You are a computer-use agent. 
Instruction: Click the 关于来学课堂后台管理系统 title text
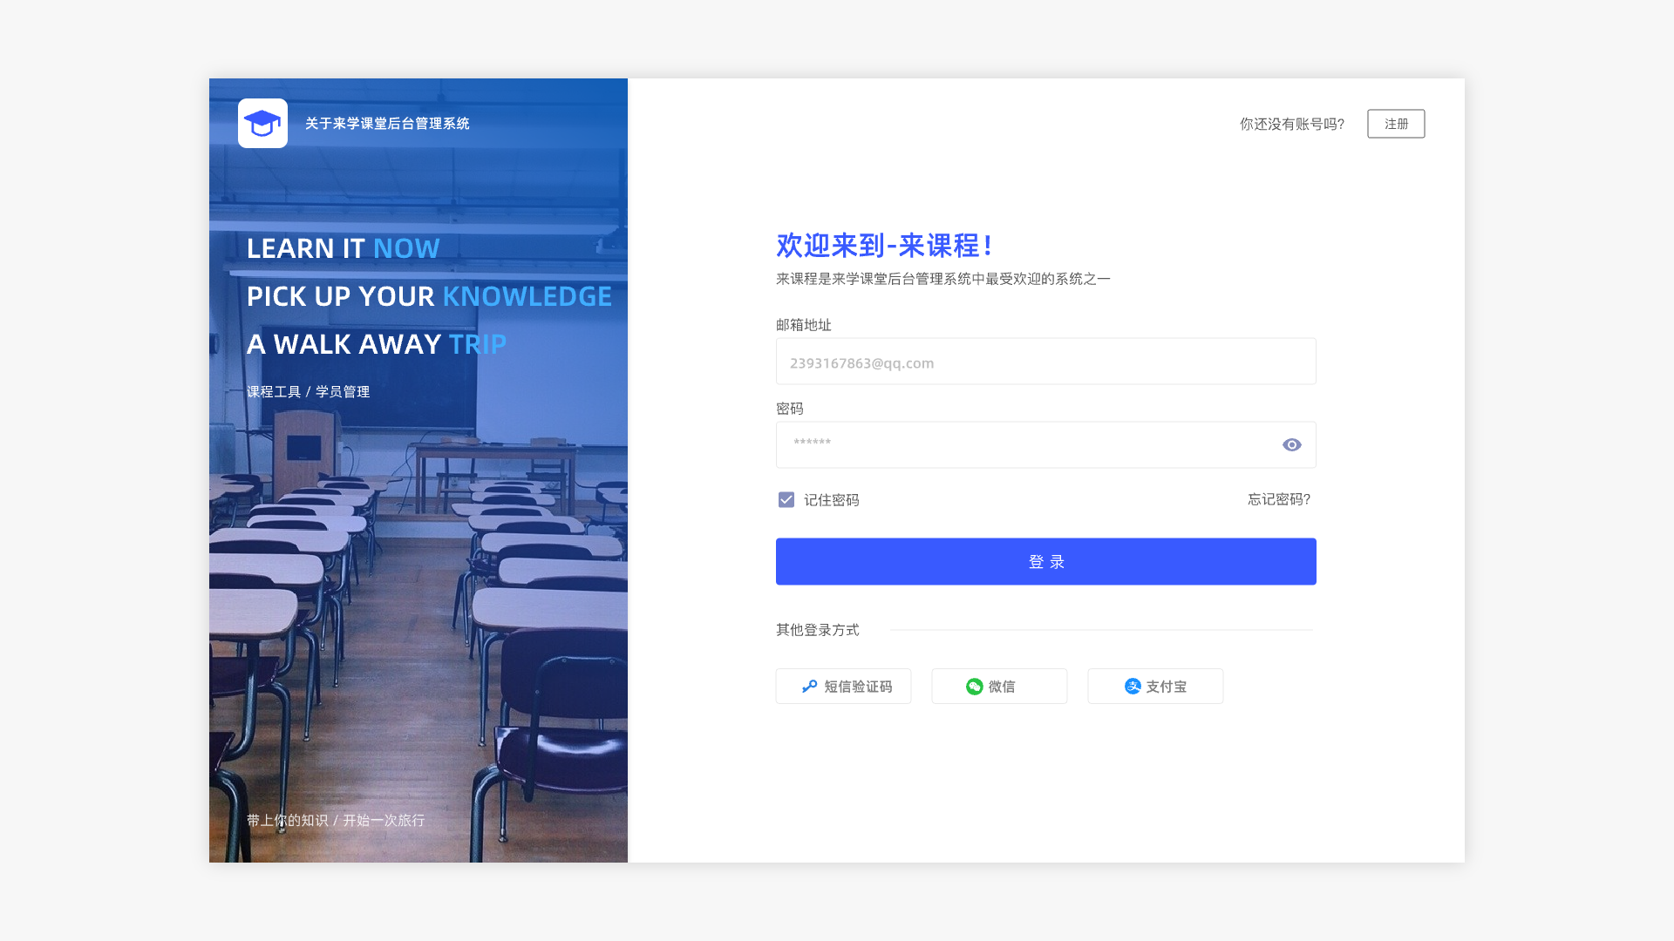(387, 124)
